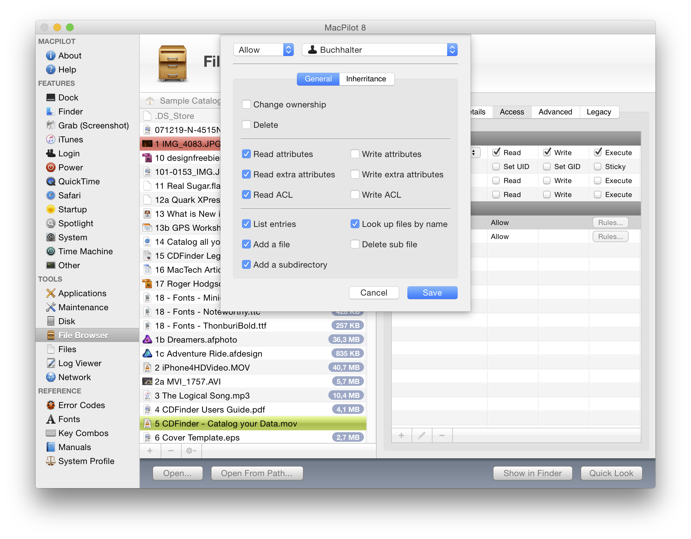
Task: Click the pencil edit icon below ACL list
Action: 422,435
